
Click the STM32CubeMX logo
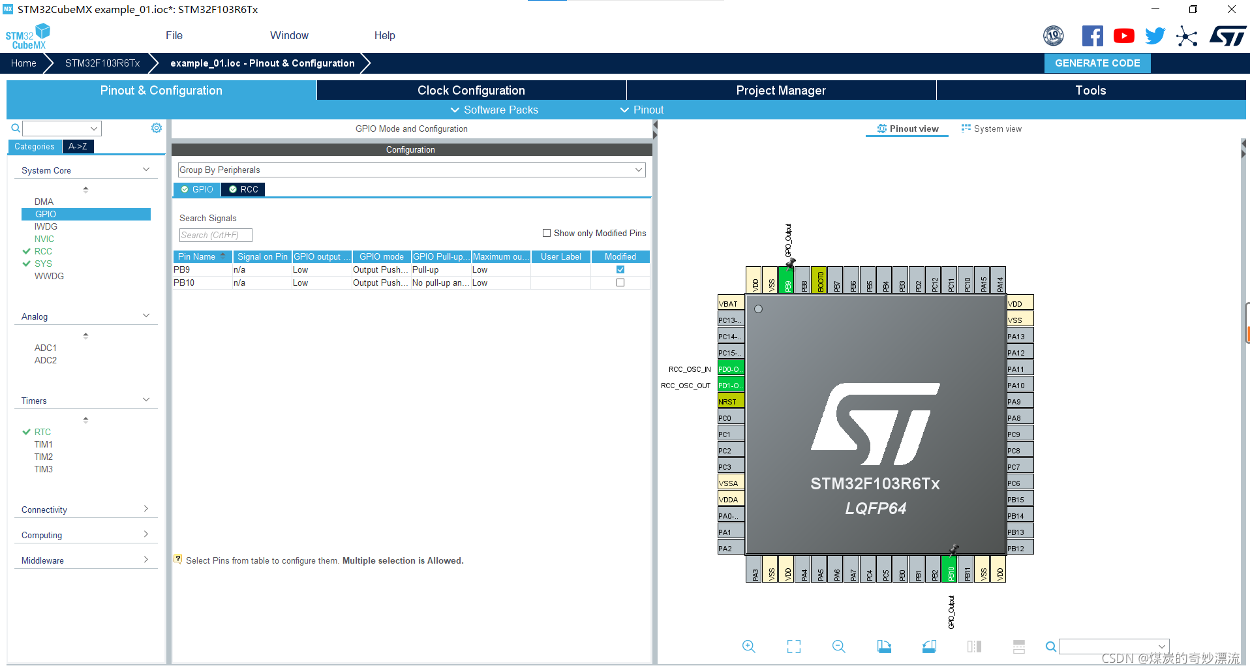point(27,37)
